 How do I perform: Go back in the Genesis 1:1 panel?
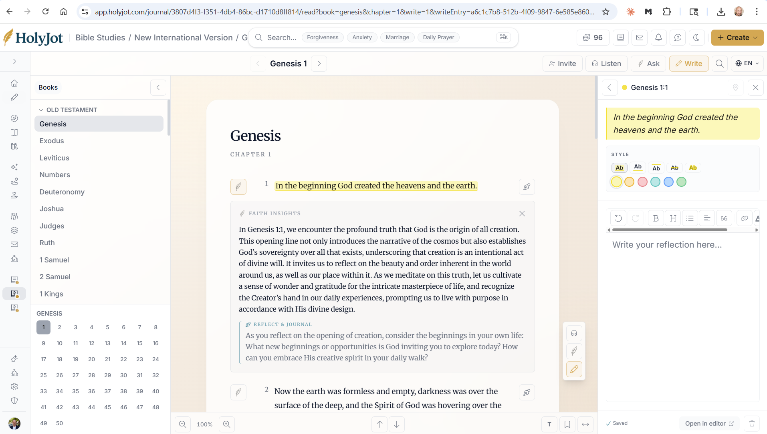[x=610, y=88]
